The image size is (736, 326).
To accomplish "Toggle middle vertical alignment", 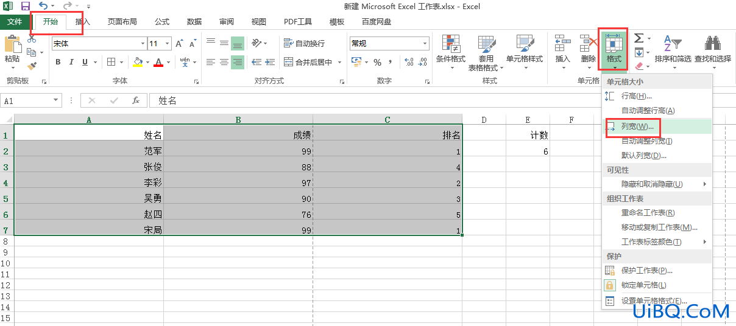I will pos(224,44).
